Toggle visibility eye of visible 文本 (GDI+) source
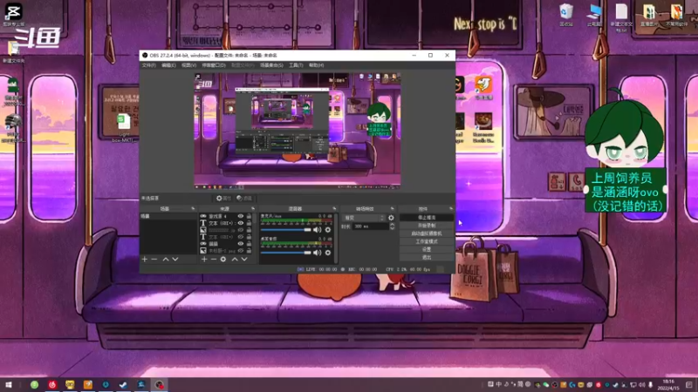698x392 pixels. tap(241, 223)
